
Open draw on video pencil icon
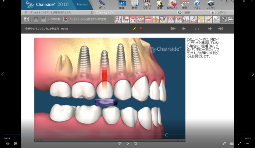pos(224,144)
